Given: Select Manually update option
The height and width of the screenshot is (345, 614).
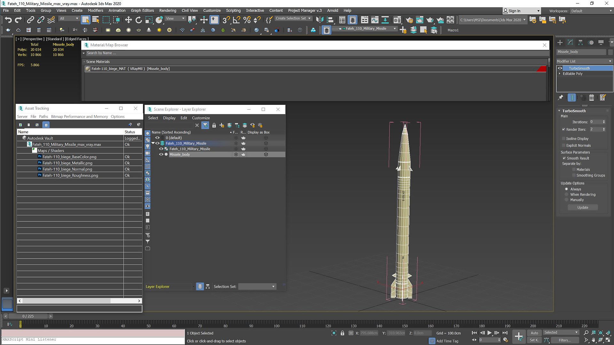Looking at the screenshot, I should coord(567,200).
